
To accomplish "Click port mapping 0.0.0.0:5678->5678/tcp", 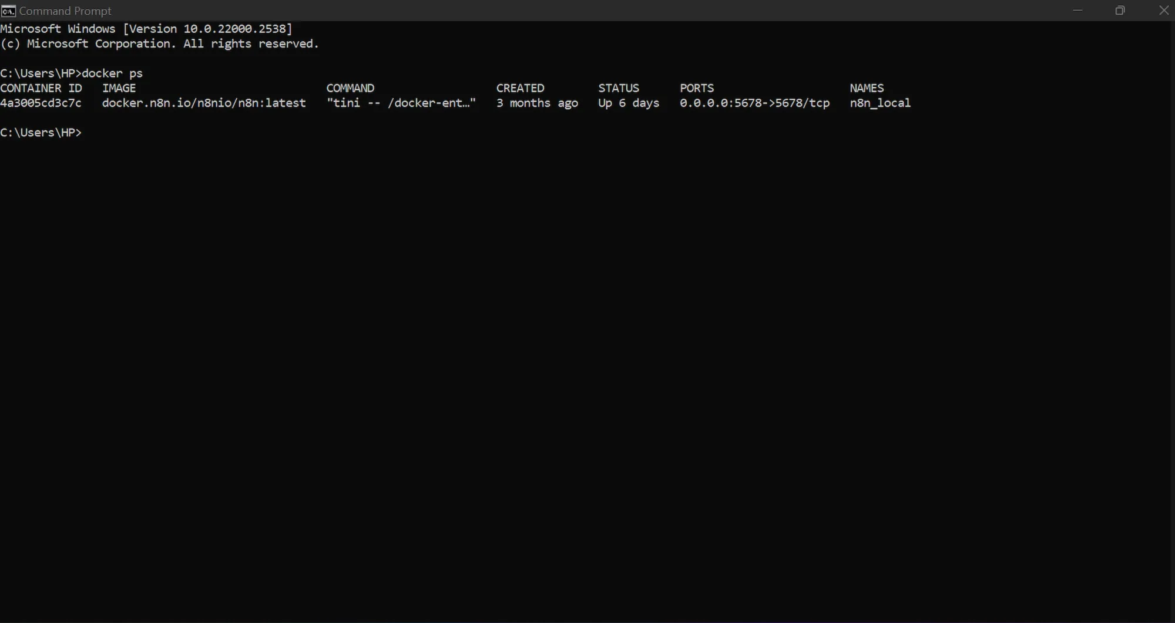I will point(755,103).
